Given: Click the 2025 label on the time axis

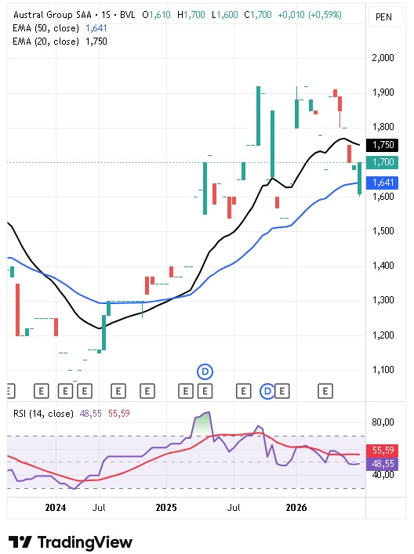Looking at the screenshot, I should (165, 508).
